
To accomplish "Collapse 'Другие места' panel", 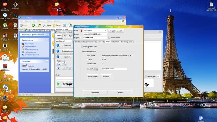I will click(x=47, y=40).
